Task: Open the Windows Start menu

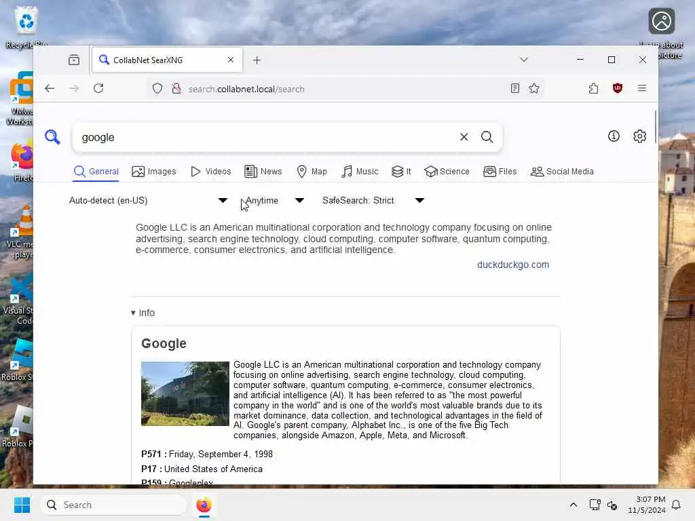Action: pos(22,505)
